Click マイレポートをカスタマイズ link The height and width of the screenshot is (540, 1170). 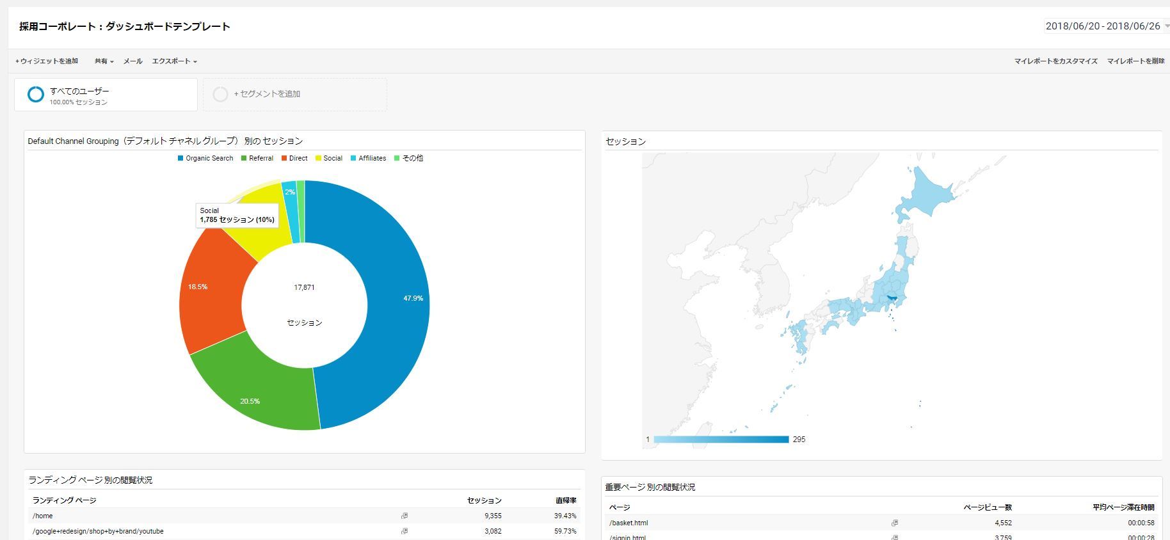(x=1055, y=61)
